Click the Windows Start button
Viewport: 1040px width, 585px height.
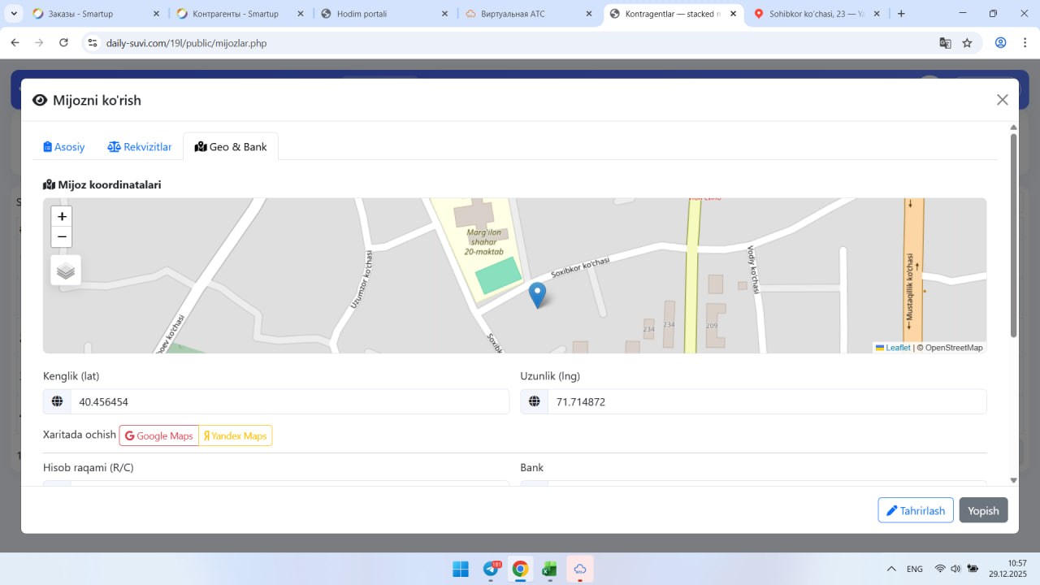(x=461, y=569)
